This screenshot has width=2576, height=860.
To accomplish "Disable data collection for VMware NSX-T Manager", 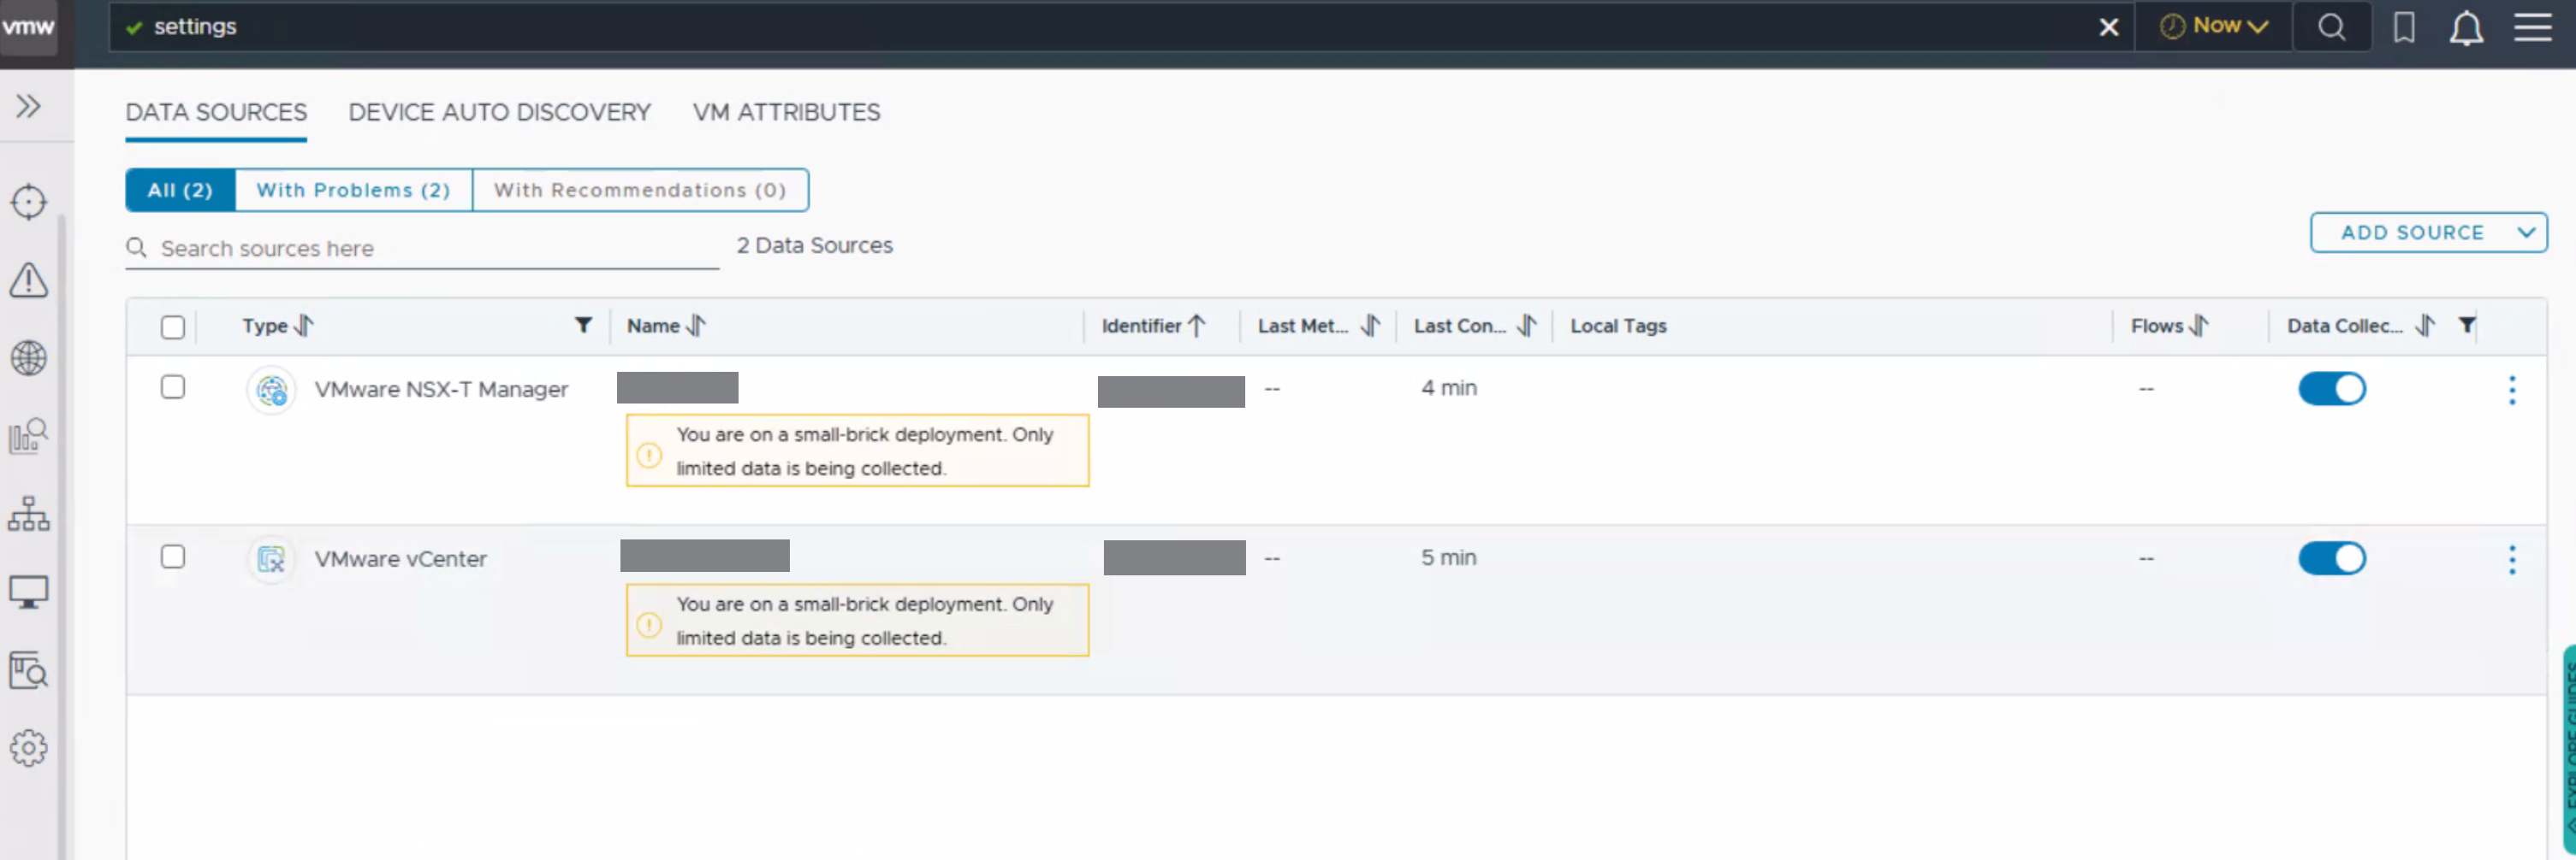I will [2331, 389].
